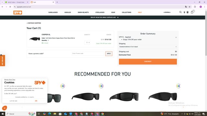Click the Continue Shopping link
The image size is (207, 116).
click(x=34, y=23)
